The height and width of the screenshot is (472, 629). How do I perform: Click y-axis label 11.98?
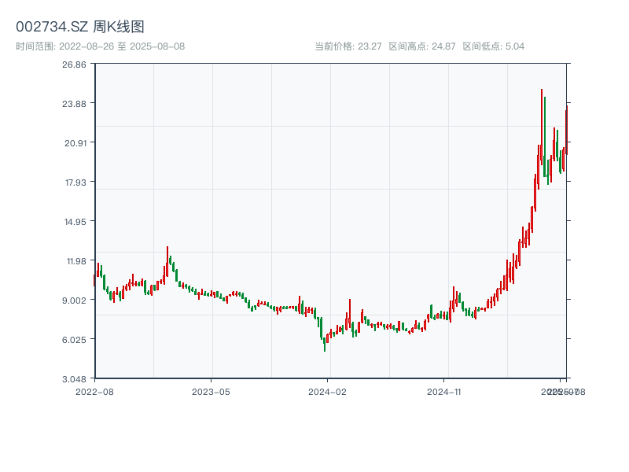click(76, 261)
